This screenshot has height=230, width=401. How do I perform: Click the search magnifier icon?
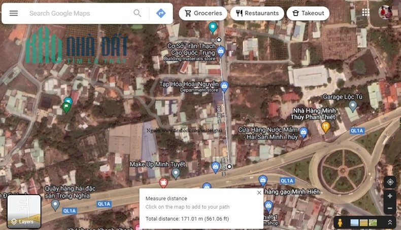pos(138,13)
